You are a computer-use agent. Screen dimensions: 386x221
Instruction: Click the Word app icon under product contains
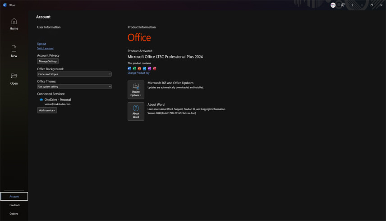click(129, 68)
